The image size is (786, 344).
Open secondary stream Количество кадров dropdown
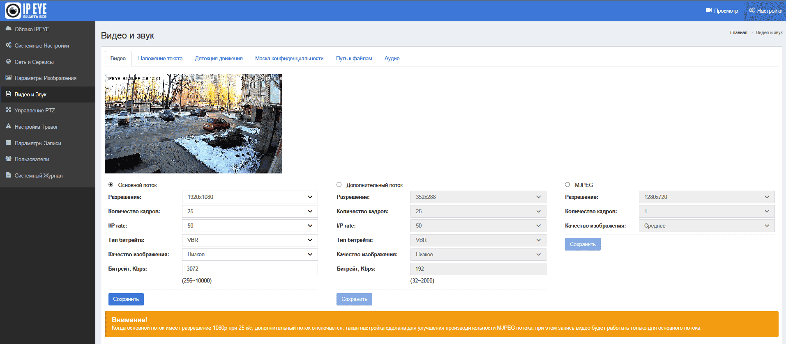pyautogui.click(x=478, y=212)
